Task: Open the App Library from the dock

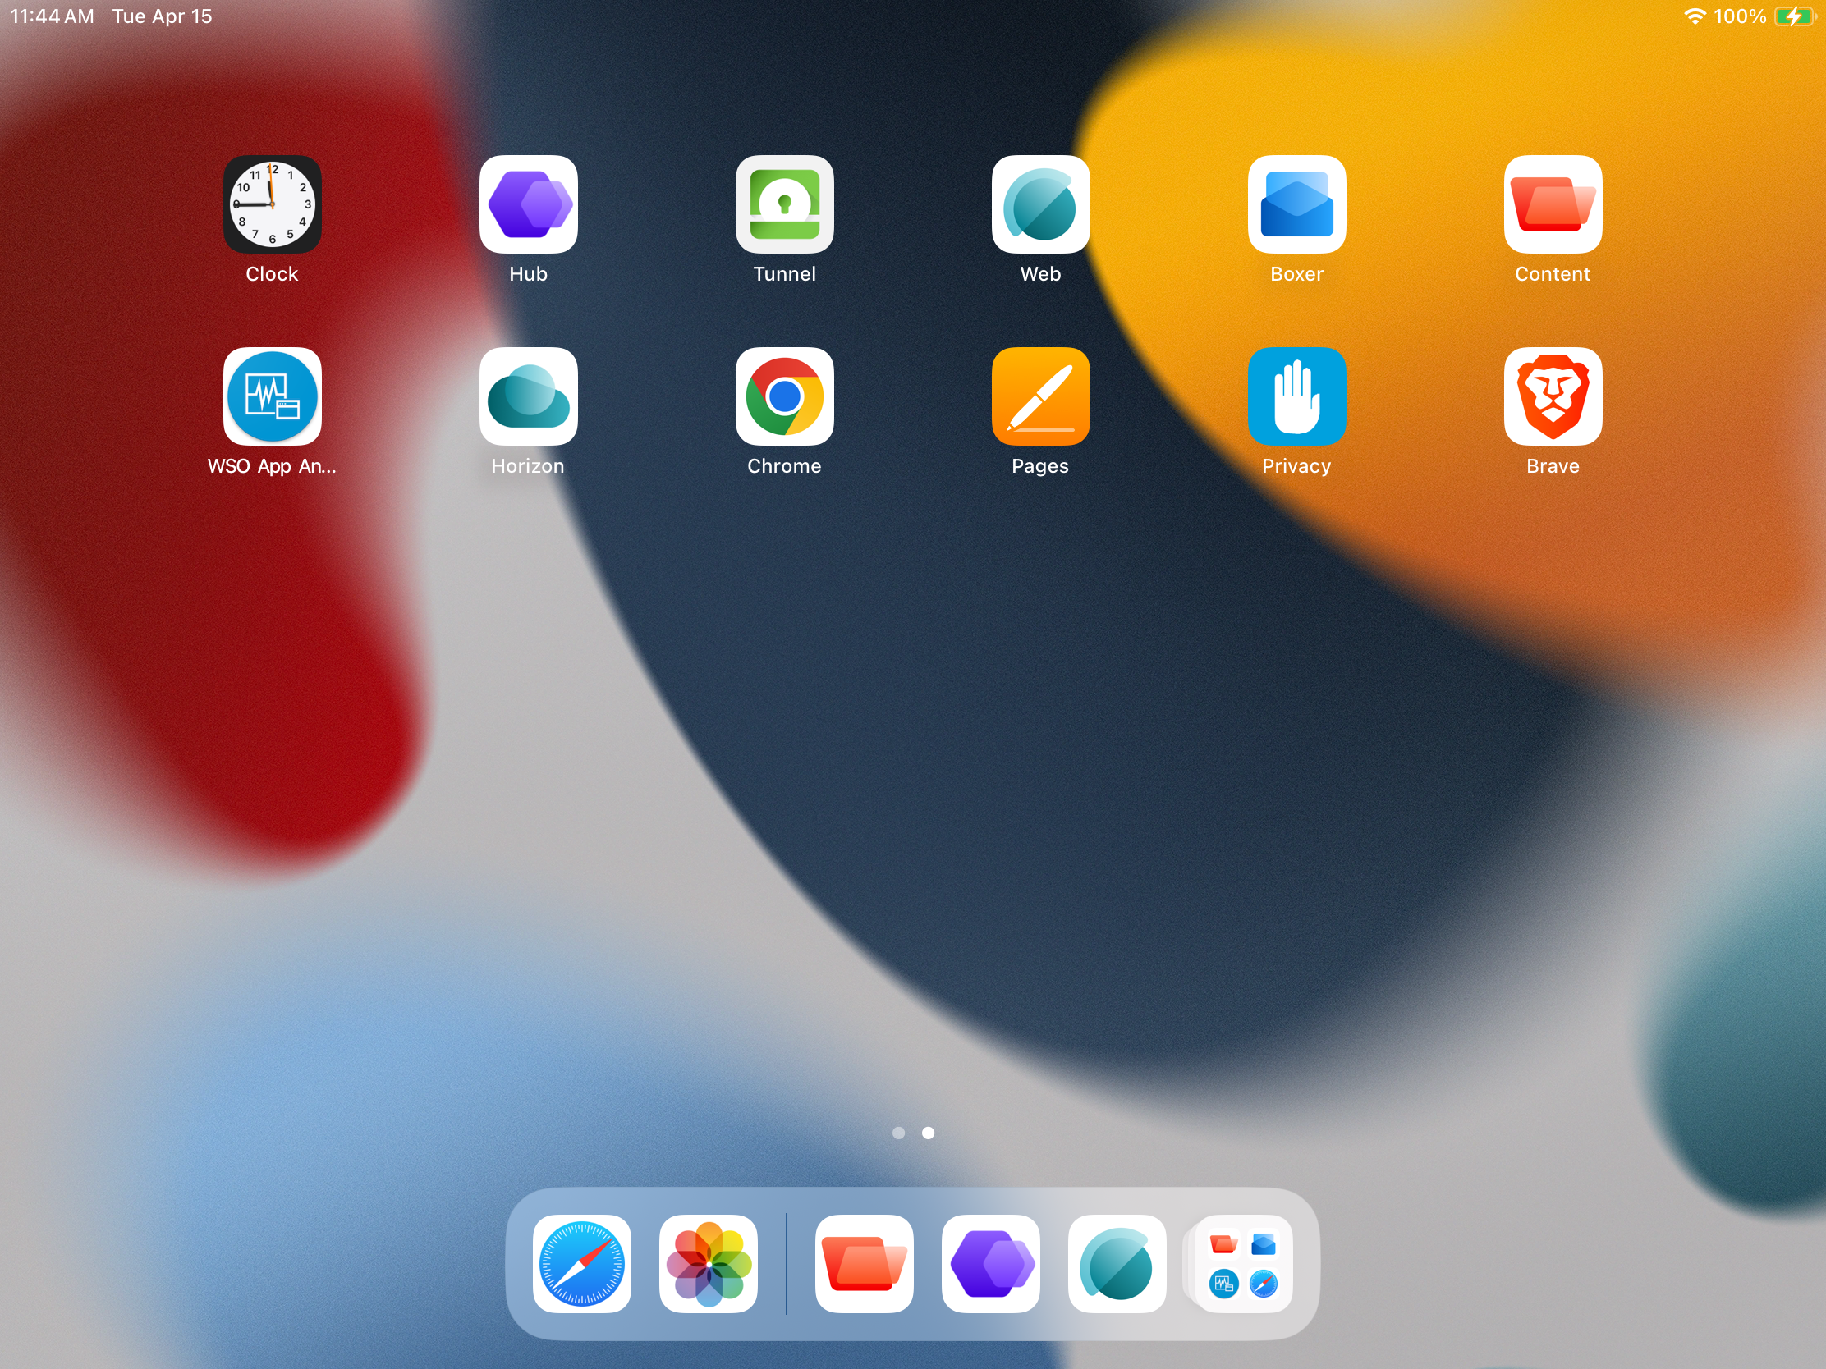Action: pyautogui.click(x=1242, y=1263)
